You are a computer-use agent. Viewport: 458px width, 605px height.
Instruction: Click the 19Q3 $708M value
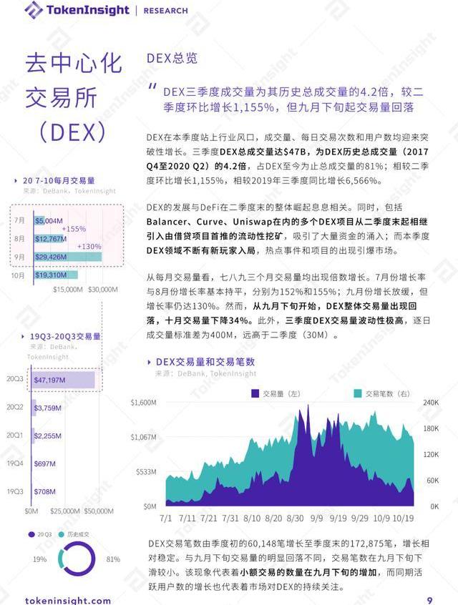[45, 491]
